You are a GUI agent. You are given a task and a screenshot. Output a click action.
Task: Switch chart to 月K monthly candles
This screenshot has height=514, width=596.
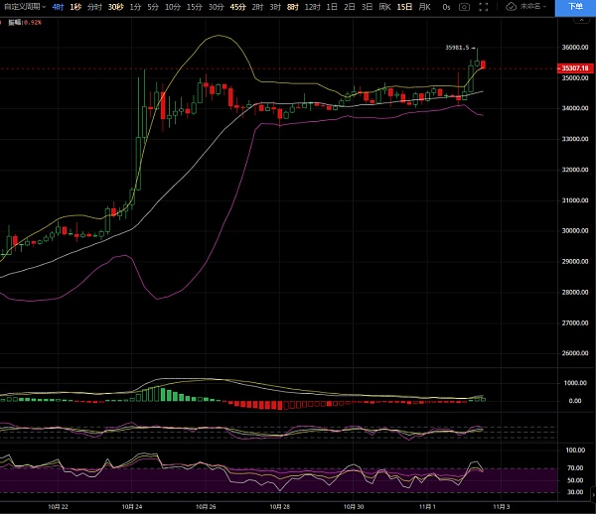[424, 7]
